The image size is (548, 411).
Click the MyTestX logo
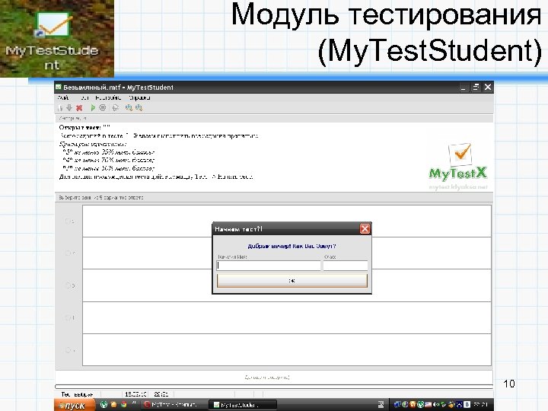(x=458, y=166)
